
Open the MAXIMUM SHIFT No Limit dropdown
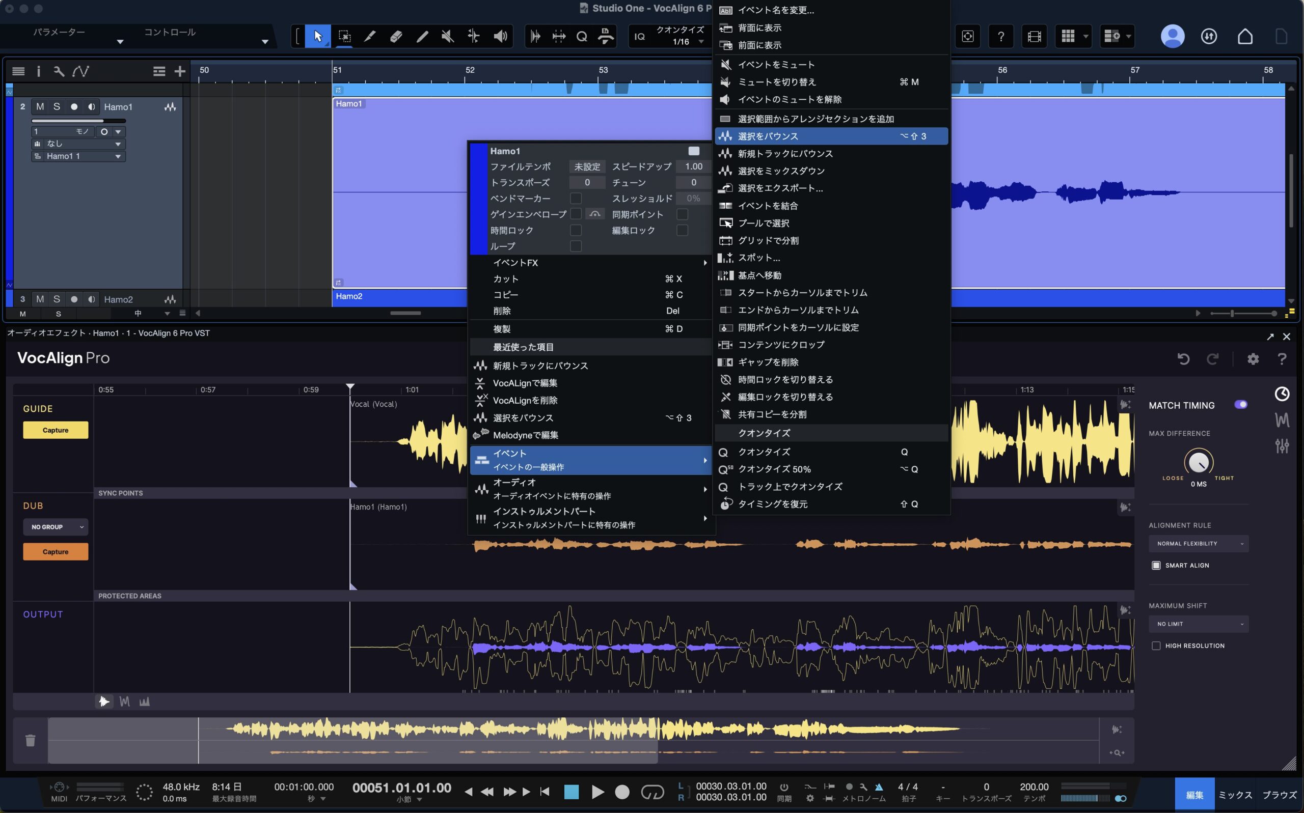pyautogui.click(x=1198, y=624)
